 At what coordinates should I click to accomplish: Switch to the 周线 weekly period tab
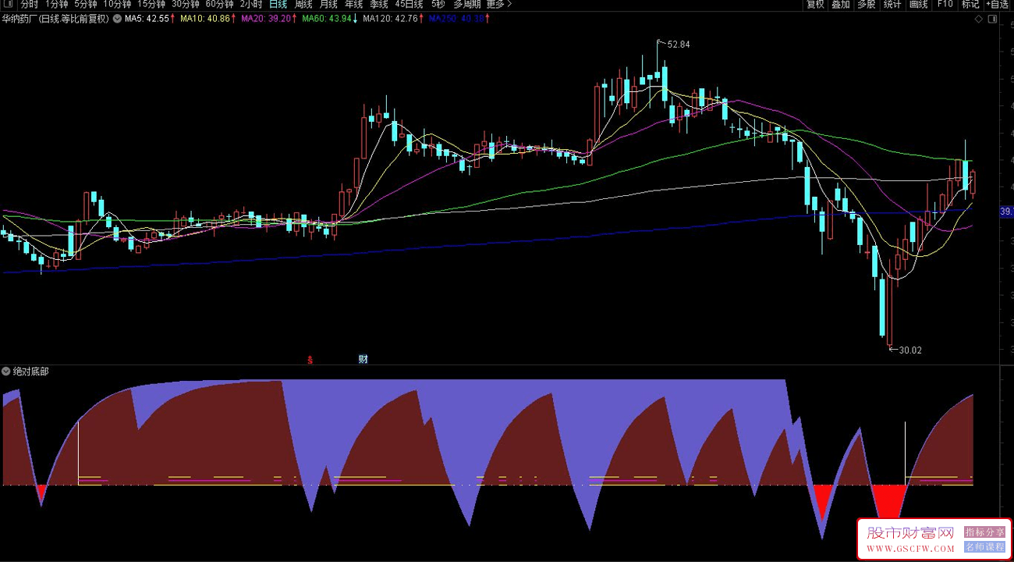[x=303, y=5]
